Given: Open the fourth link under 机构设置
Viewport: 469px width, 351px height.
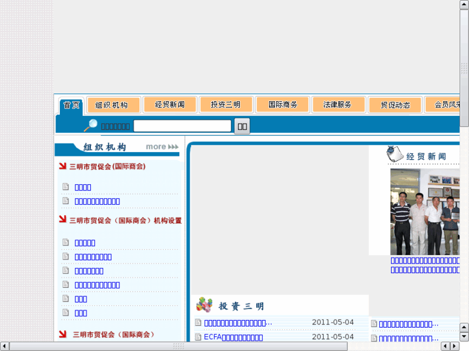Looking at the screenshot, I should click(x=97, y=285).
